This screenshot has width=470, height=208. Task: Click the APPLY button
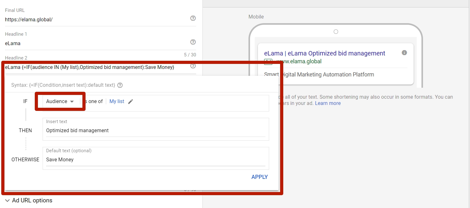(x=259, y=177)
